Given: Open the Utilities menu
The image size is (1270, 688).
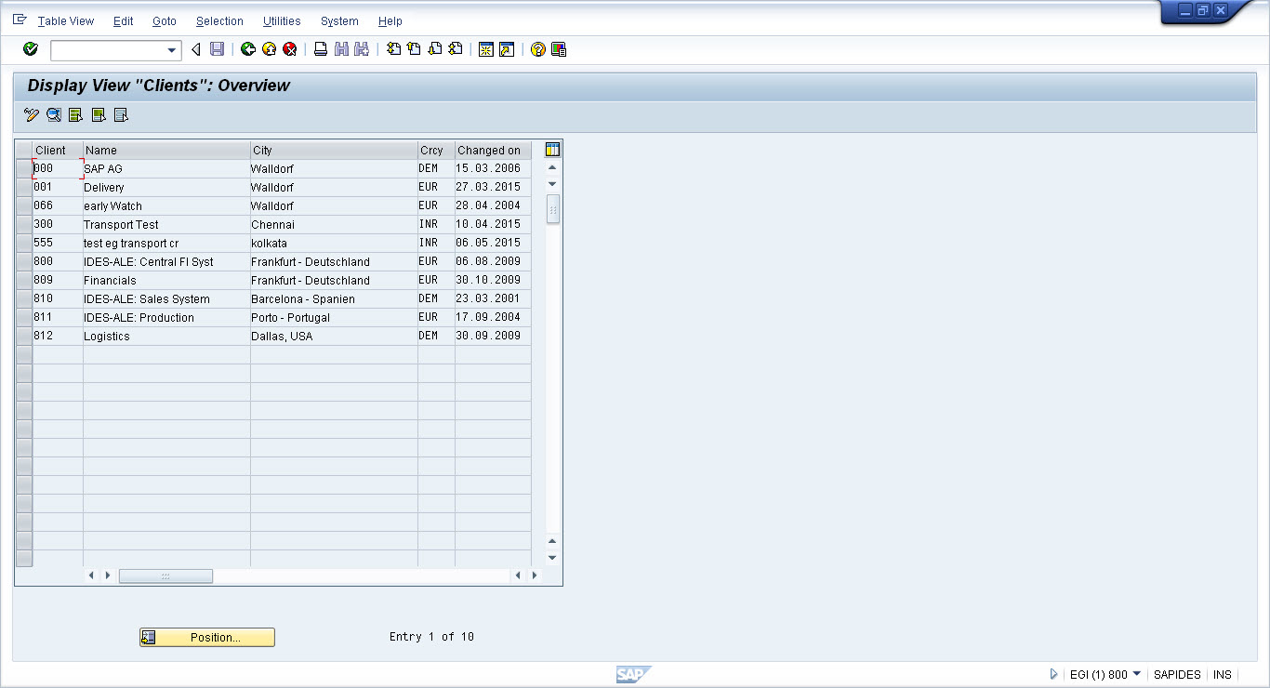Looking at the screenshot, I should pos(282,20).
